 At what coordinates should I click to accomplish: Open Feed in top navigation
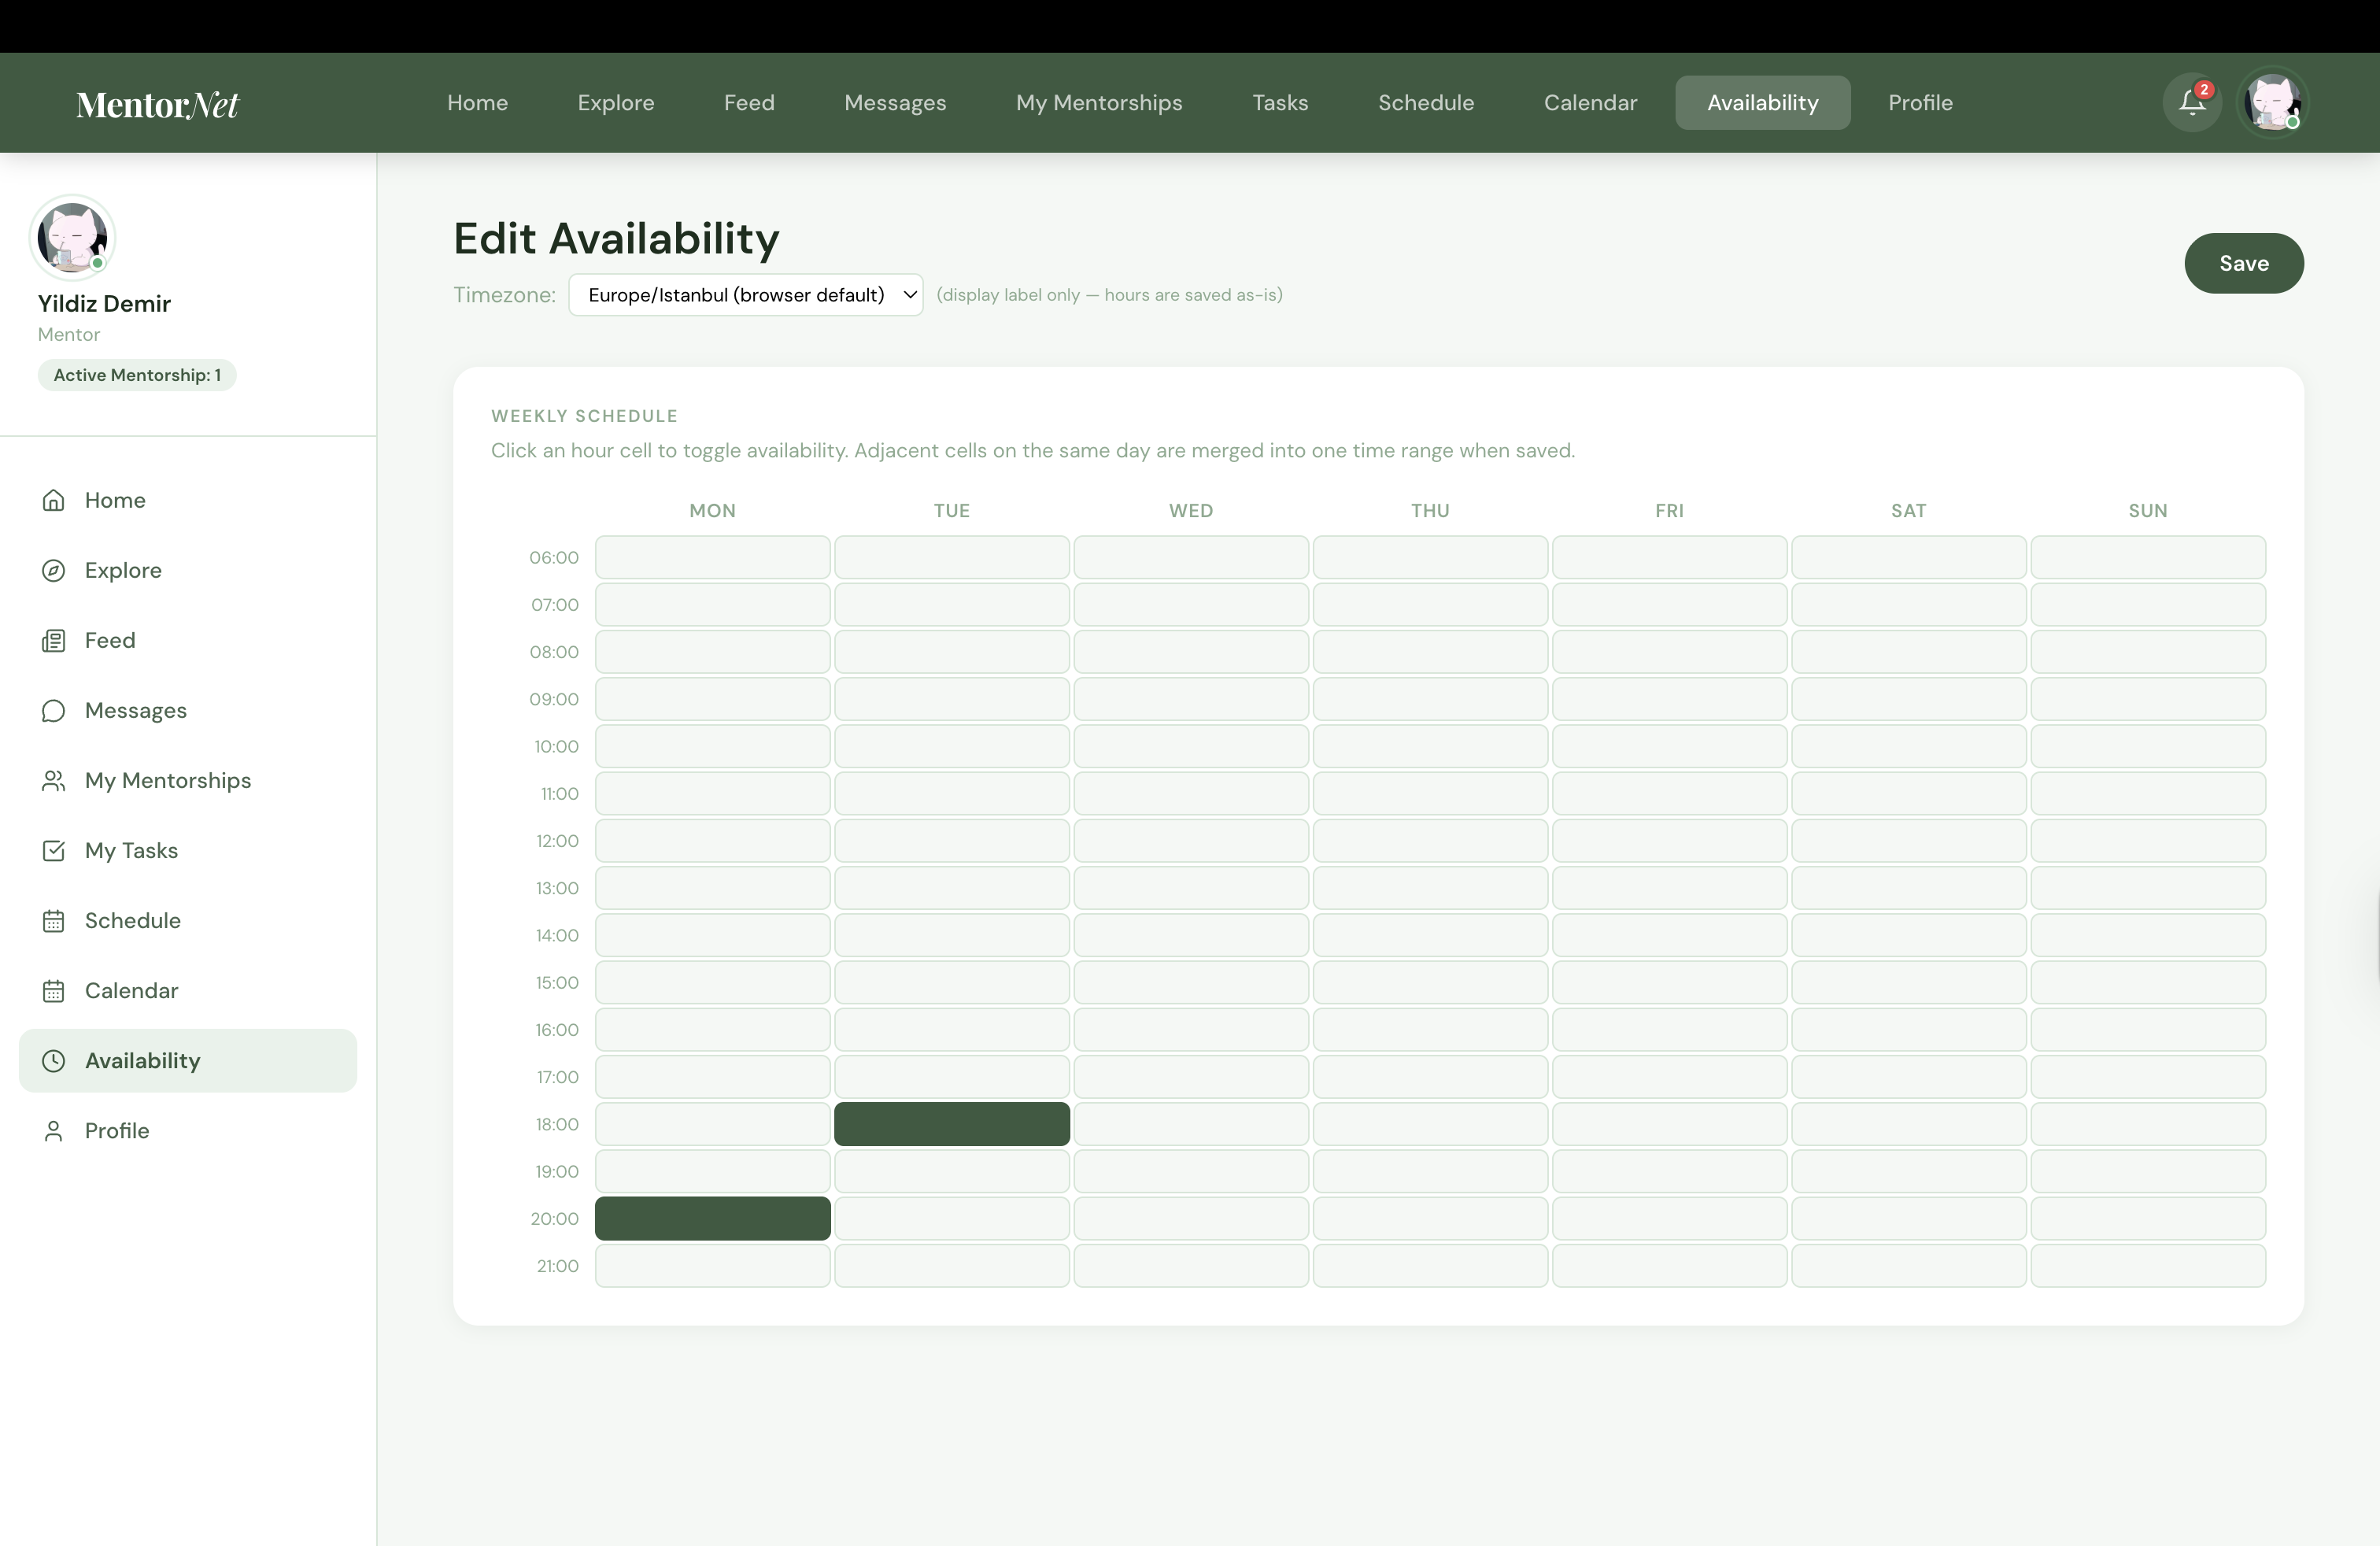[x=749, y=102]
